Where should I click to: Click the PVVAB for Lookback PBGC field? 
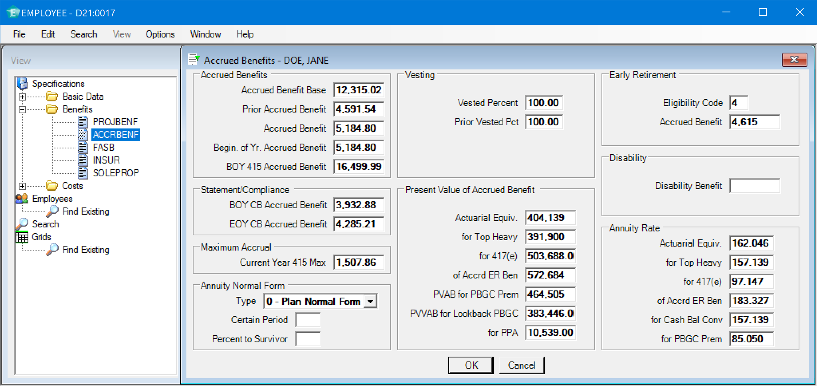tap(550, 313)
